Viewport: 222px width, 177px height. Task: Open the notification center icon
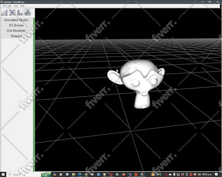pyautogui.click(x=216, y=174)
